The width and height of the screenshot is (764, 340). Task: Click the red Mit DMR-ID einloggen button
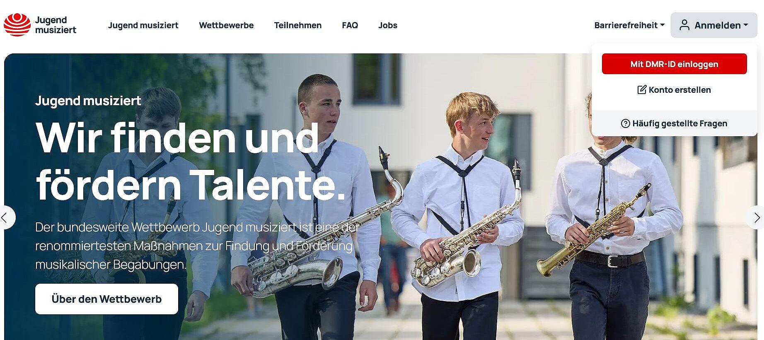[674, 64]
